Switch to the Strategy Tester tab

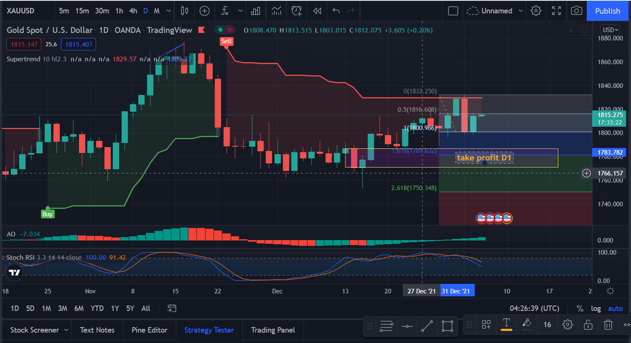click(x=209, y=330)
